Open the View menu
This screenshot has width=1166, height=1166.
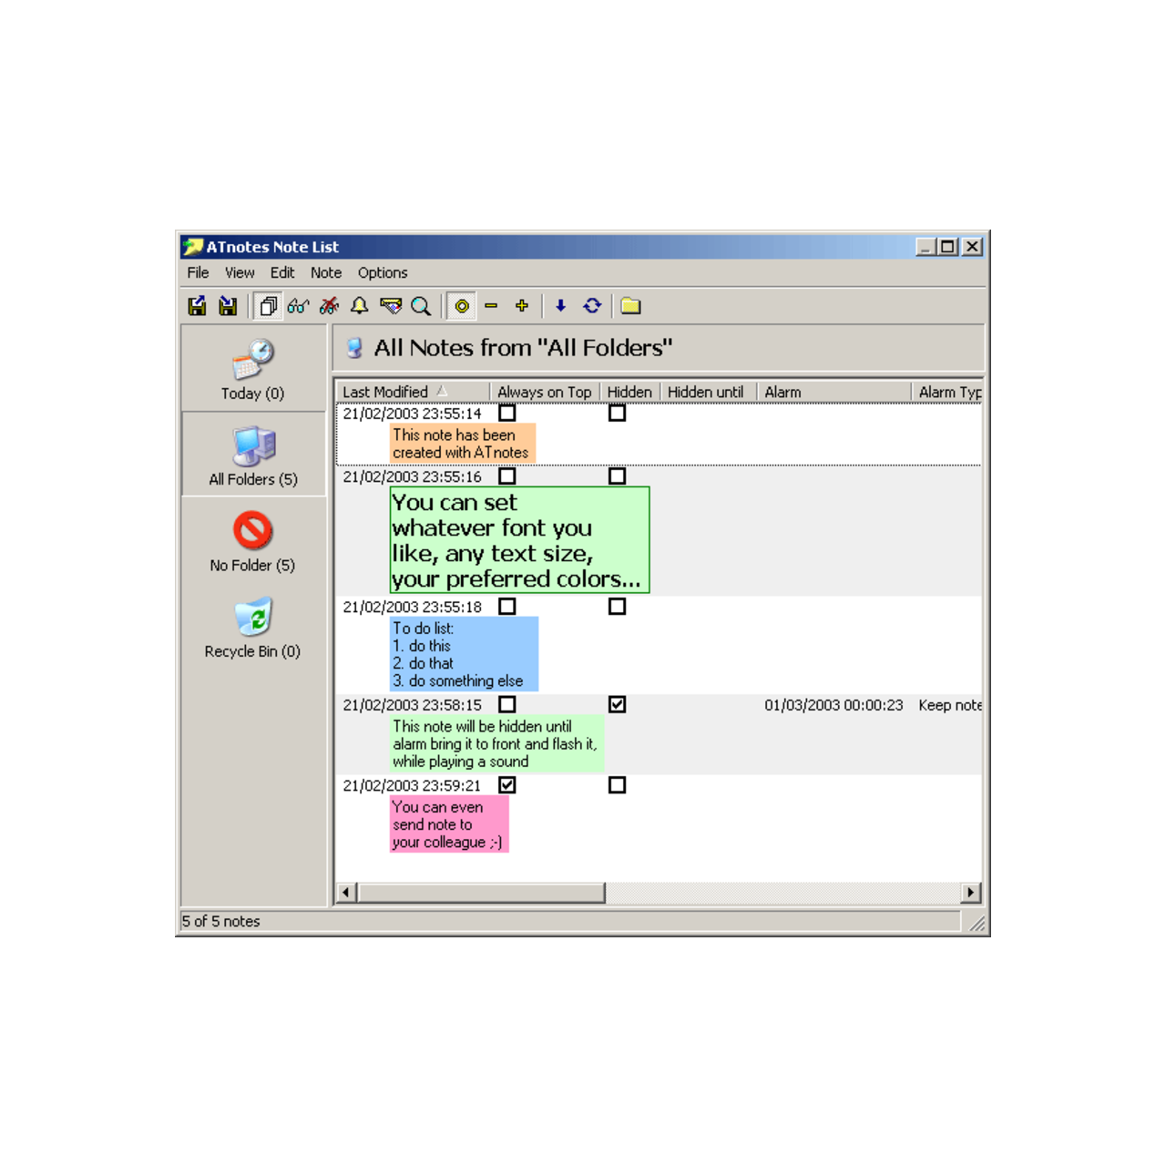[240, 272]
